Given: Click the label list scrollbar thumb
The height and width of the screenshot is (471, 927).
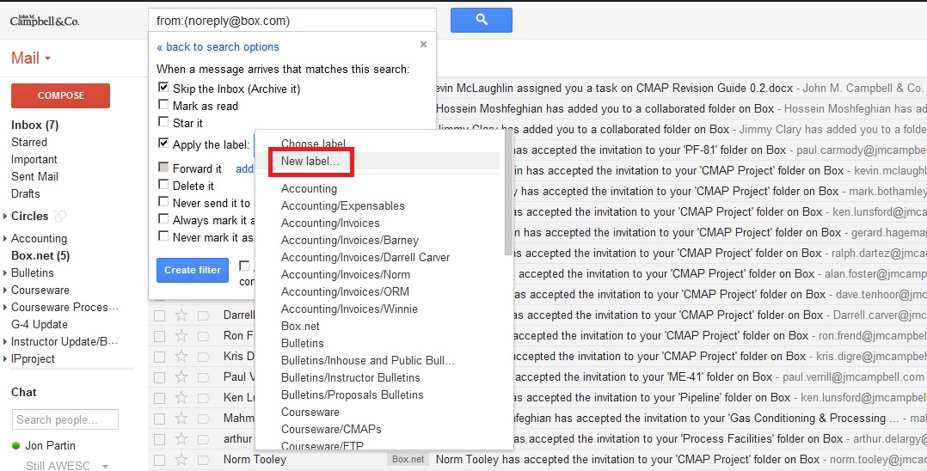Looking at the screenshot, I should 508,193.
